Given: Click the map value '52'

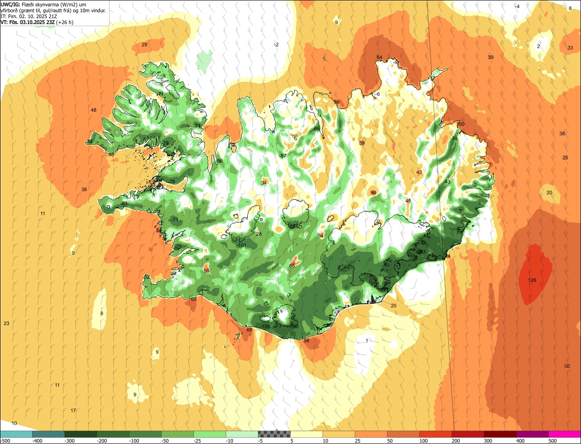Looking at the screenshot, I should point(147,277).
